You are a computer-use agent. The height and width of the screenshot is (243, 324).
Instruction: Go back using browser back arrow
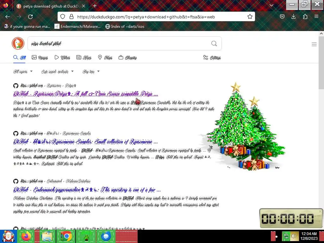click(x=8, y=17)
